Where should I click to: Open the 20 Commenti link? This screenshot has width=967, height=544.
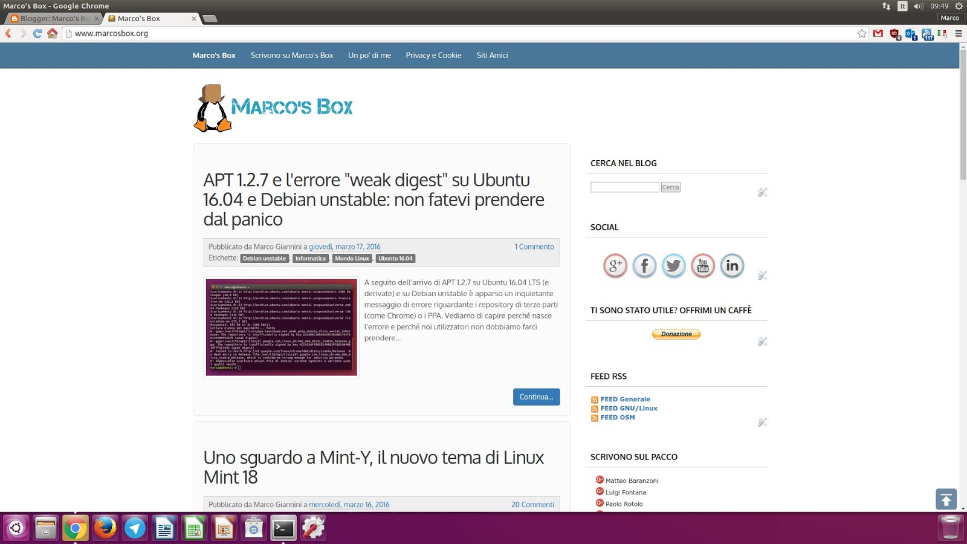(532, 505)
